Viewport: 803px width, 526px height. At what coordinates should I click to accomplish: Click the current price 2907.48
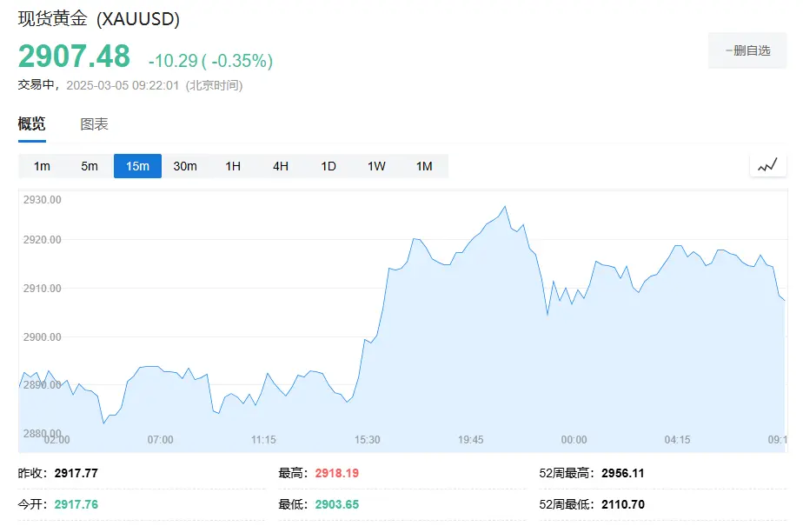74,57
